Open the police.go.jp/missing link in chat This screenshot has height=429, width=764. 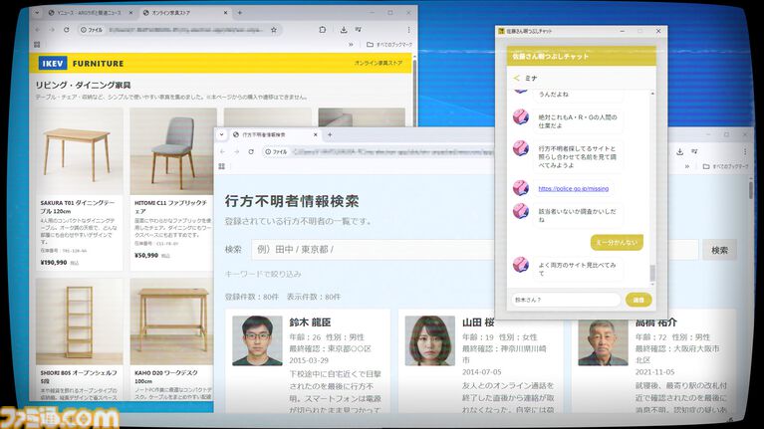[x=573, y=188]
